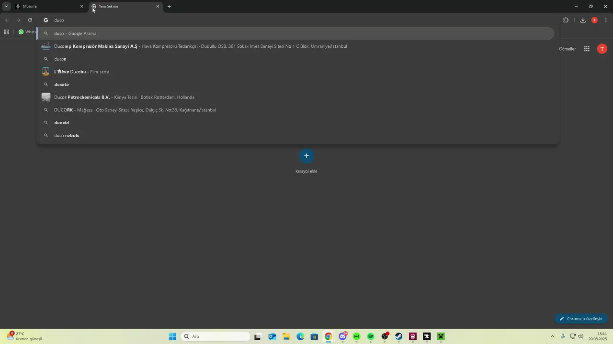Open the Chrome downloads icon
613x344 pixels.
point(583,20)
